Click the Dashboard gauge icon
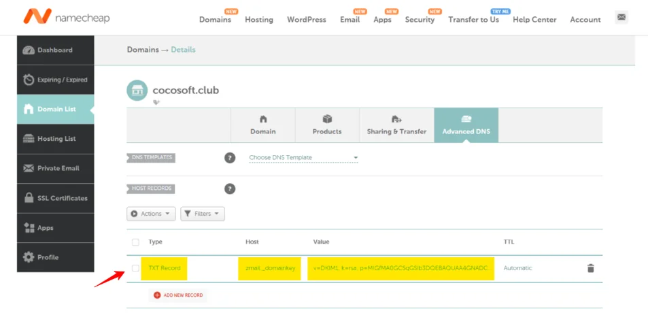 [x=29, y=50]
